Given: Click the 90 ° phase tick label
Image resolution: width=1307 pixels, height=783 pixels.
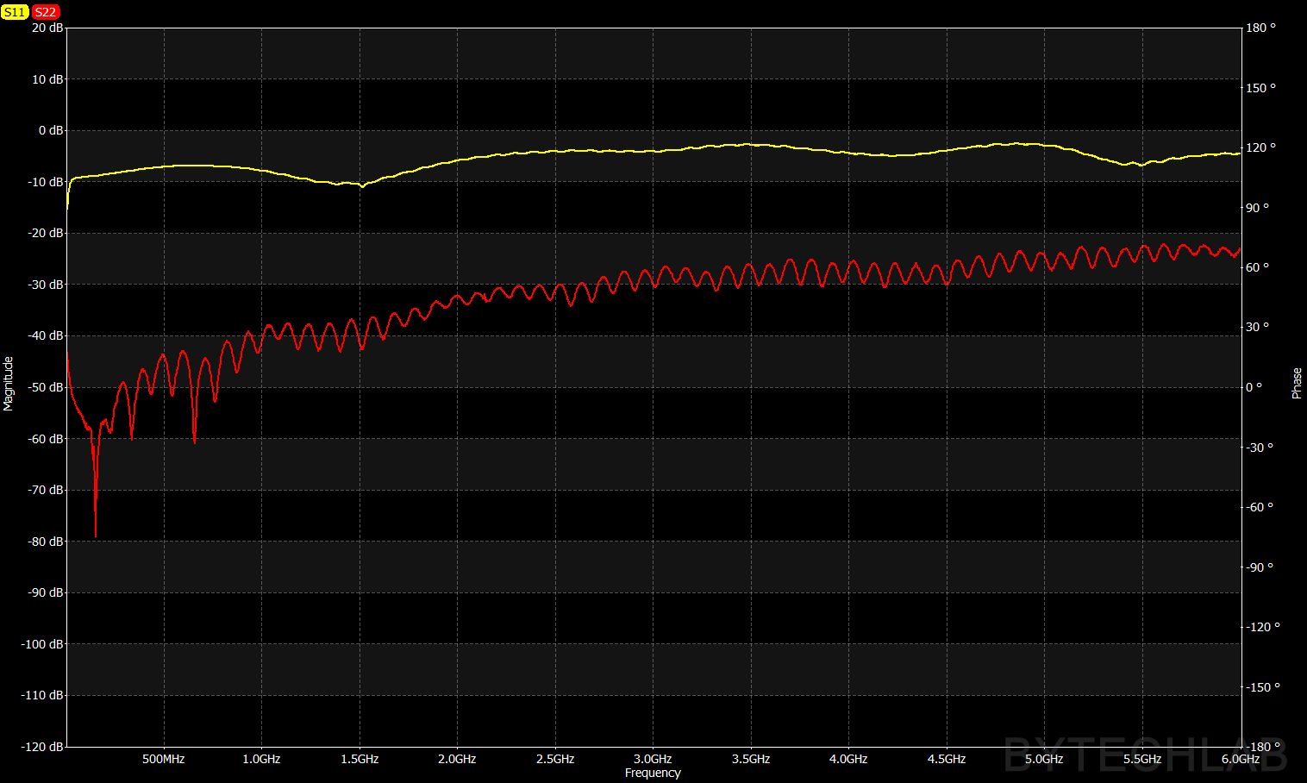Looking at the screenshot, I should (x=1258, y=208).
